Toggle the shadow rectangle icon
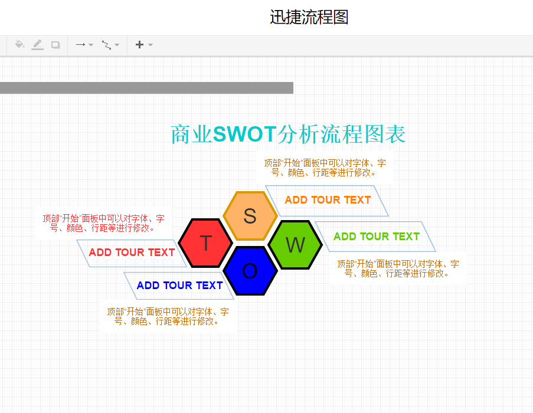Image resolution: width=533 pixels, height=413 pixels. pyautogui.click(x=55, y=45)
